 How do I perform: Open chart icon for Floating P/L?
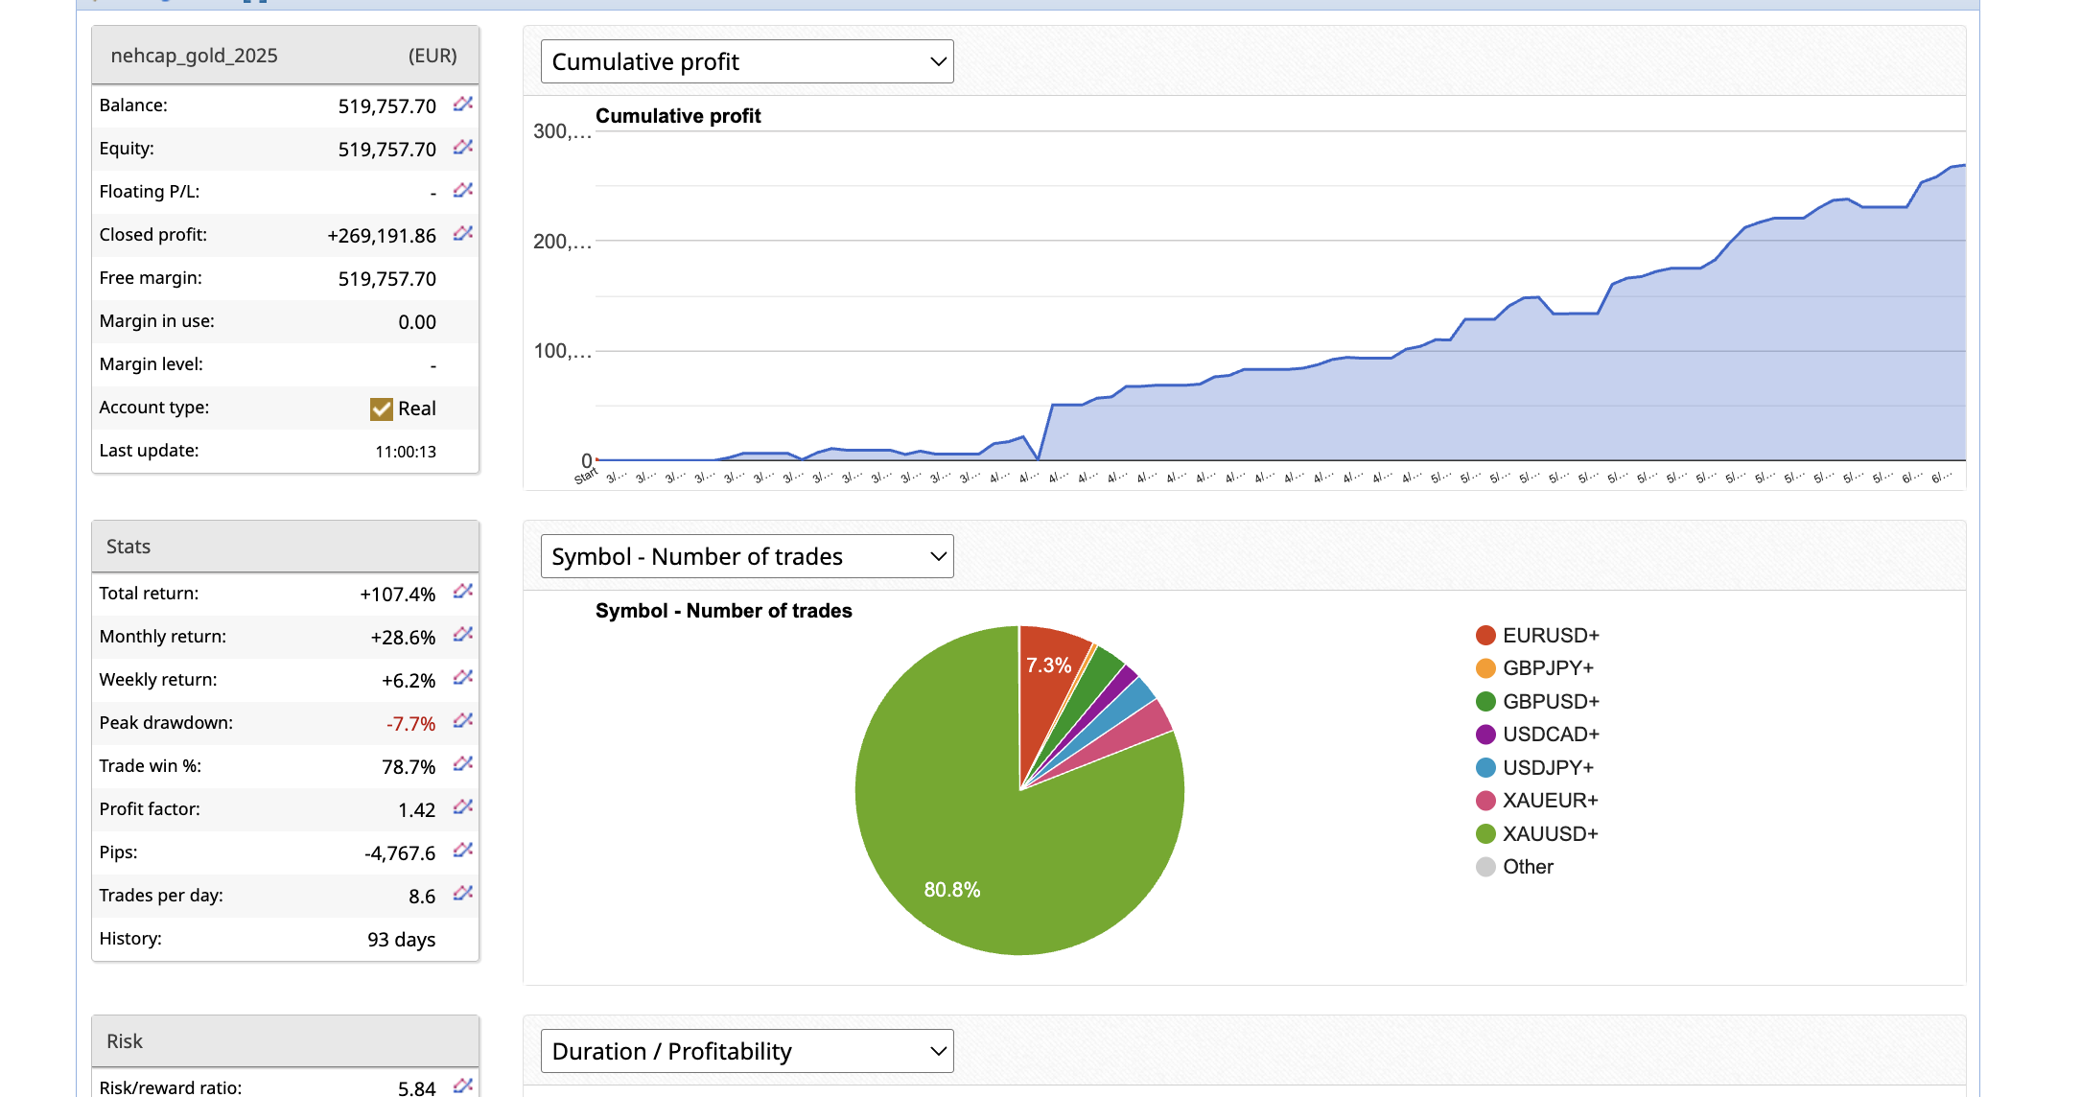(x=463, y=190)
